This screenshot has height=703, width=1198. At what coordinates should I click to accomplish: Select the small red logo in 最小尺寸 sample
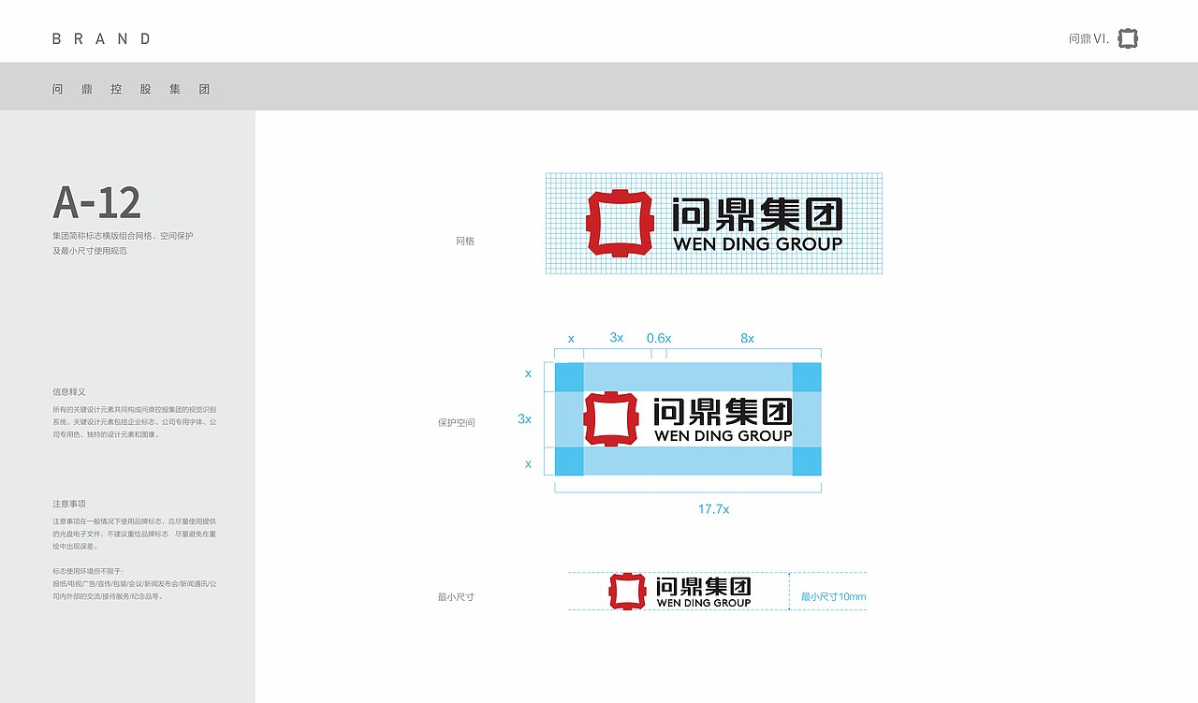pos(627,590)
